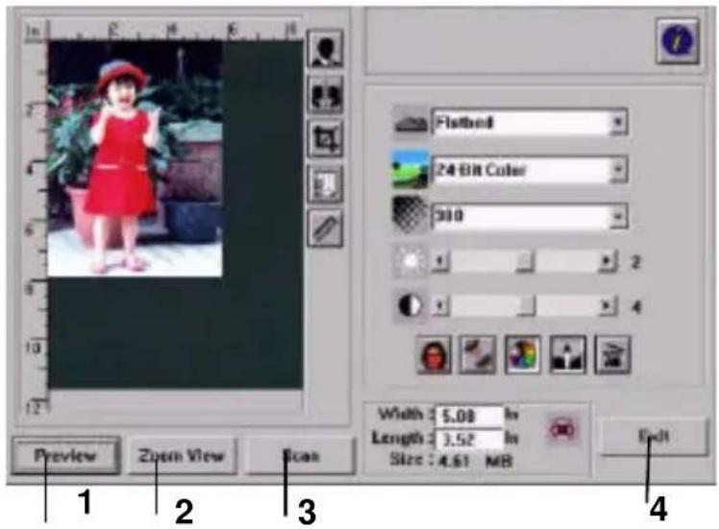Viewport: 719px width, 529px height.
Task: Increase brightness with right arrow
Action: coord(607,261)
